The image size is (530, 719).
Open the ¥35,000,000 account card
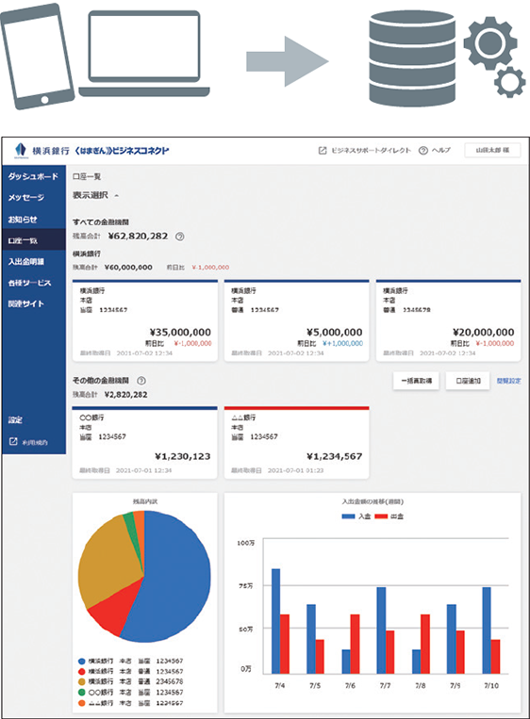(145, 321)
